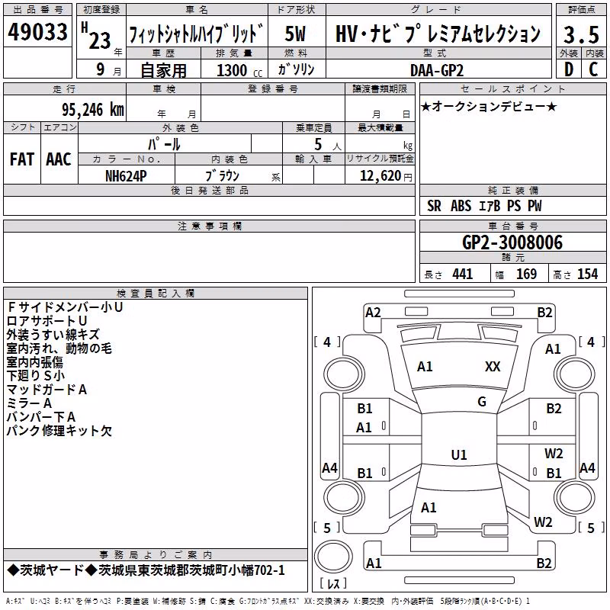Click interior grade C

(593, 69)
